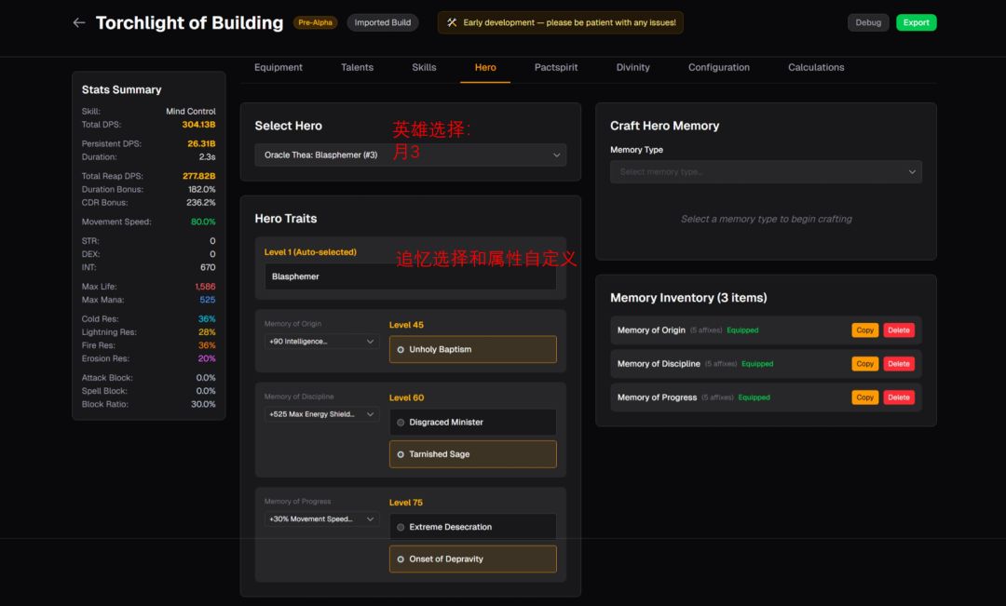Open the Equipment tab

(278, 67)
